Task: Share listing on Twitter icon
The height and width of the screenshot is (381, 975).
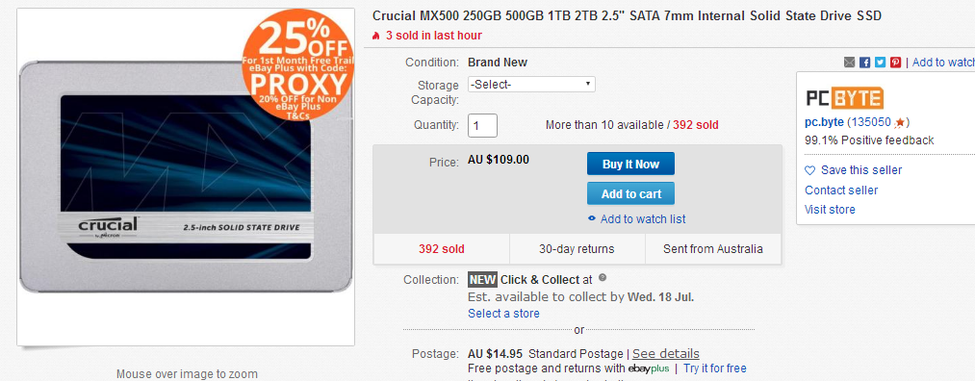Action: click(880, 63)
